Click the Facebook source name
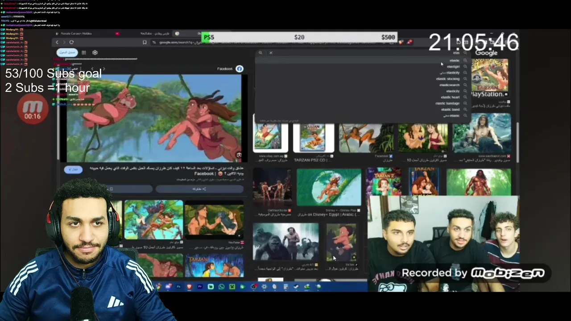 pyautogui.click(x=225, y=69)
